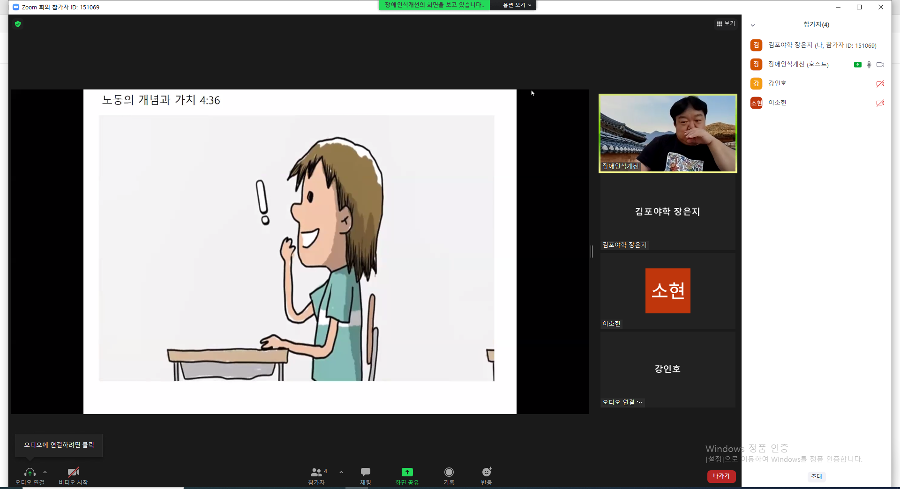Image resolution: width=900 pixels, height=489 pixels.
Task: Click the 소현 avatar video tile
Action: point(668,291)
